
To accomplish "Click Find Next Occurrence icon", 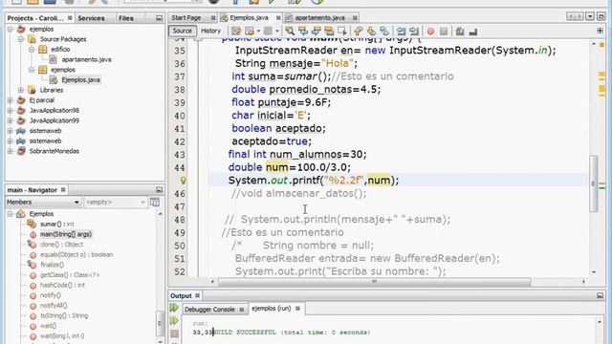I will [x=317, y=31].
